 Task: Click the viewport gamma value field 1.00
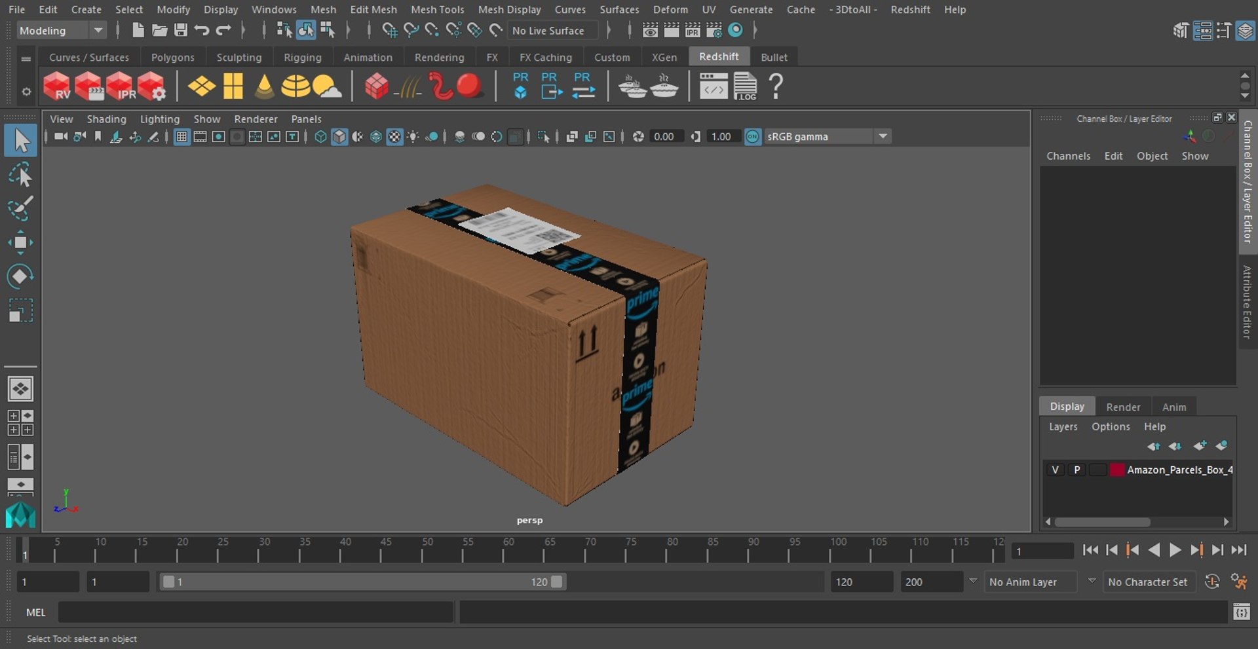pos(722,136)
